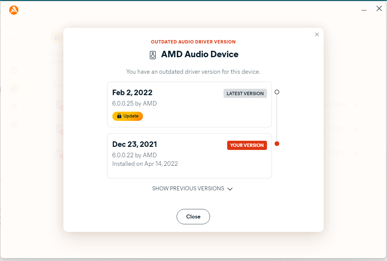The image size is (387, 261).
Task: Open the account icon in the background sidebar
Action: (14, 125)
